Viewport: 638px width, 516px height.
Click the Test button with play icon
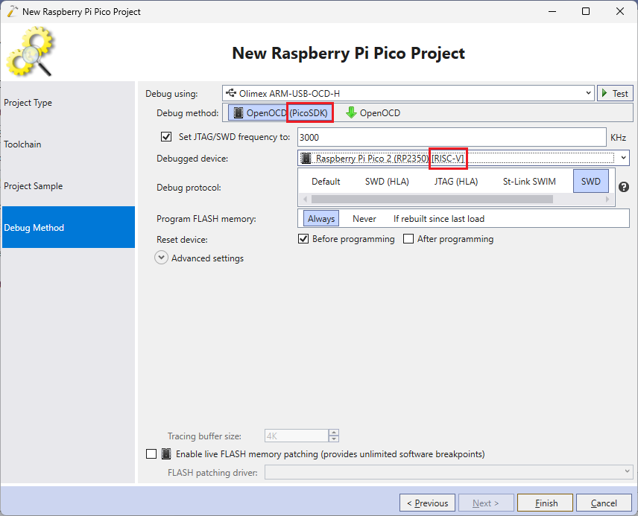pyautogui.click(x=615, y=93)
